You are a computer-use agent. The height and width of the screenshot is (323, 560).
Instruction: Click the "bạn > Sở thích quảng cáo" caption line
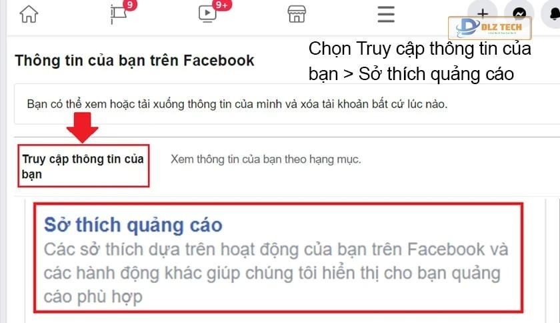(x=411, y=74)
